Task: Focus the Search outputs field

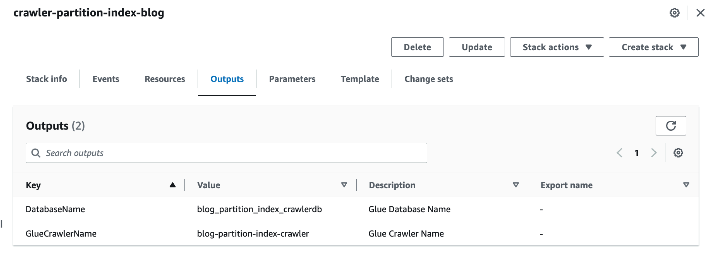Action: point(235,153)
